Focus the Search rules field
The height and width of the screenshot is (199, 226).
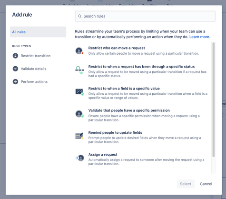pyautogui.click(x=145, y=16)
